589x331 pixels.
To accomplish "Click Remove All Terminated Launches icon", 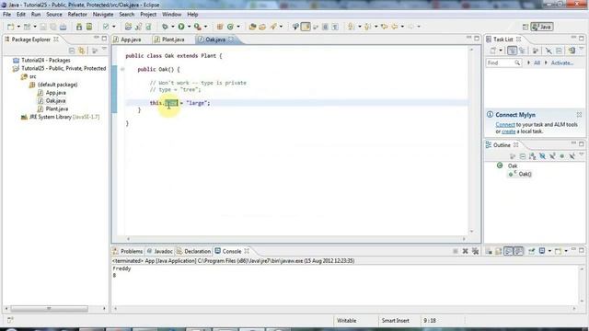I will 475,251.
